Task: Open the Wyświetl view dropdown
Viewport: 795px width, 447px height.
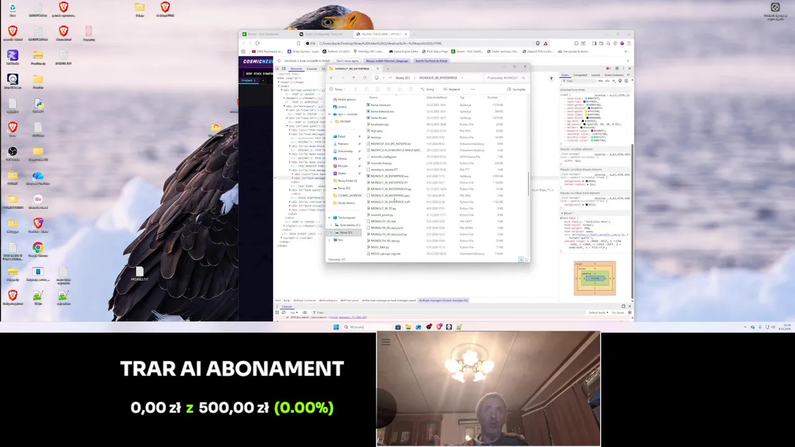Action: pos(453,89)
